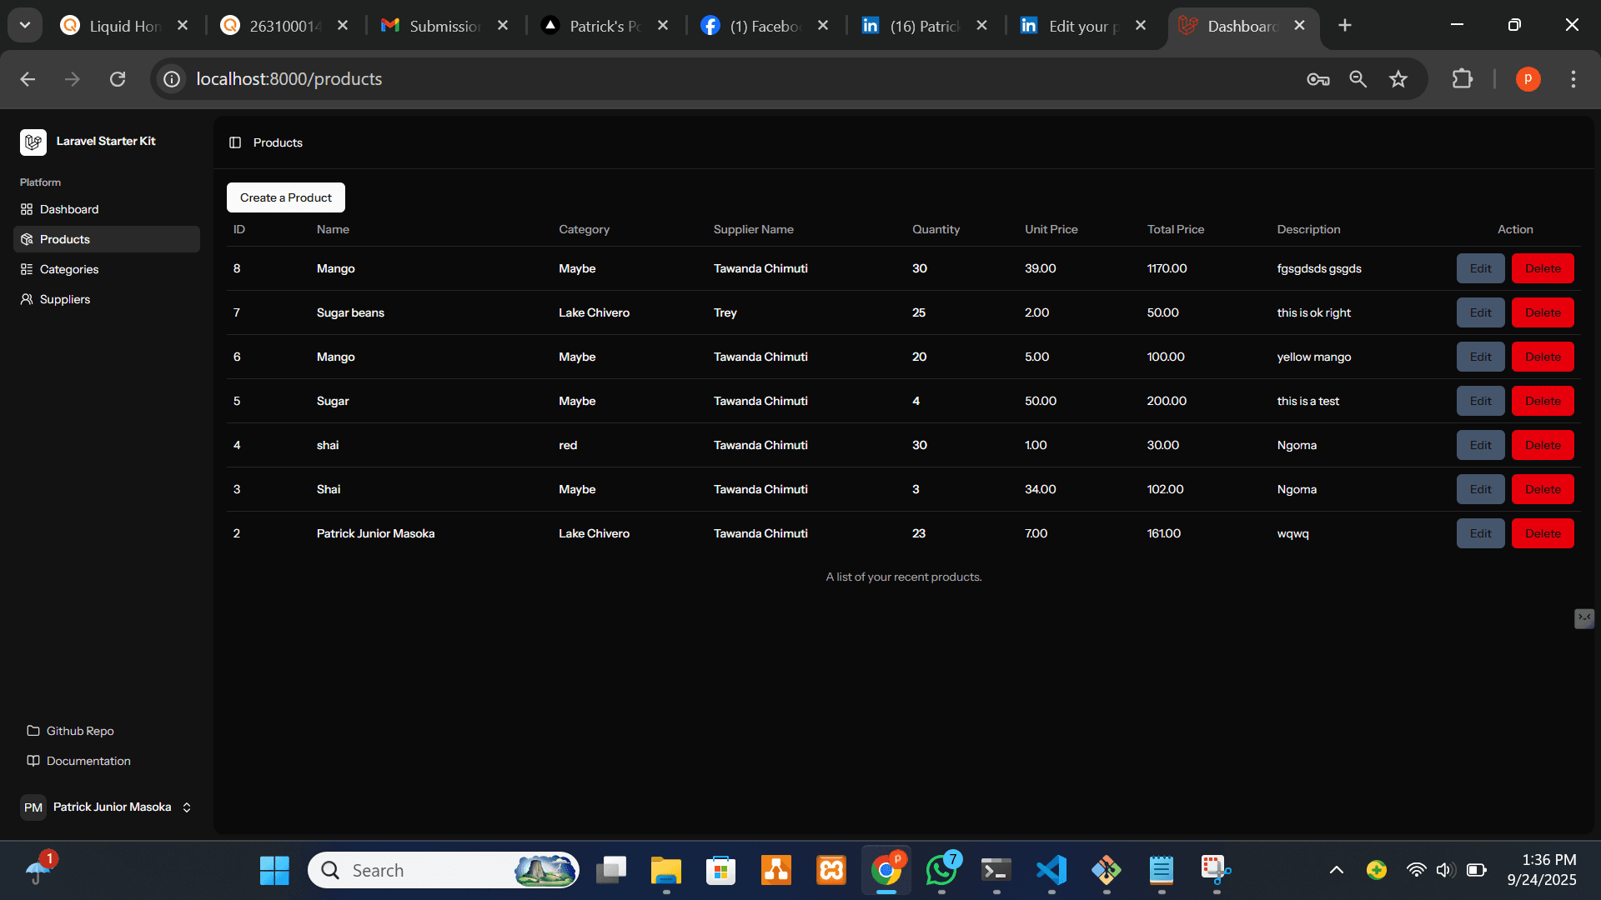Screen dimensions: 1601x900
Task: Open the browser tab search dropdown
Action: (x=24, y=24)
